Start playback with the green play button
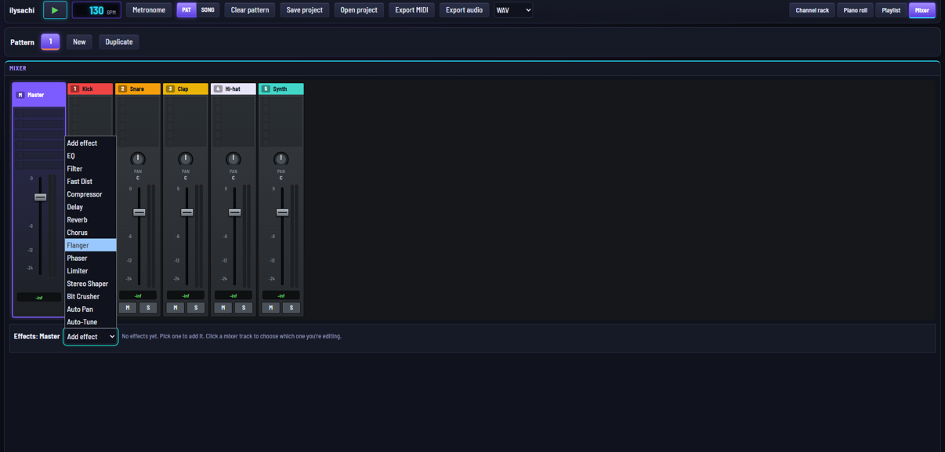This screenshot has width=945, height=452. point(55,10)
